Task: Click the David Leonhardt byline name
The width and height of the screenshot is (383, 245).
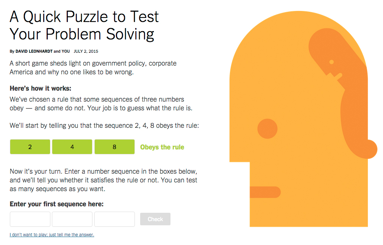Action: point(34,51)
